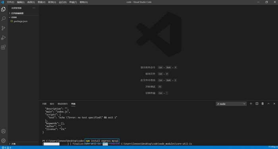The image size is (278, 149).
Task: Split the terminal with split icon
Action: (x=257, y=104)
